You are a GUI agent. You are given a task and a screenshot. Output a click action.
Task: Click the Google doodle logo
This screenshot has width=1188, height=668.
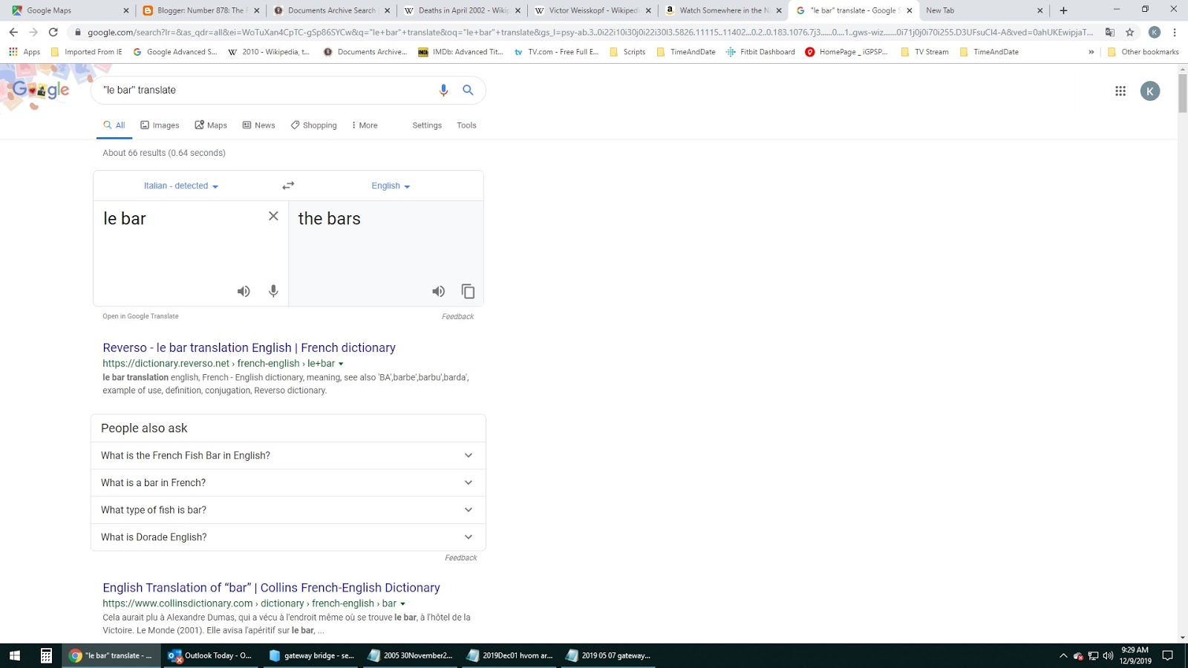pos(42,90)
